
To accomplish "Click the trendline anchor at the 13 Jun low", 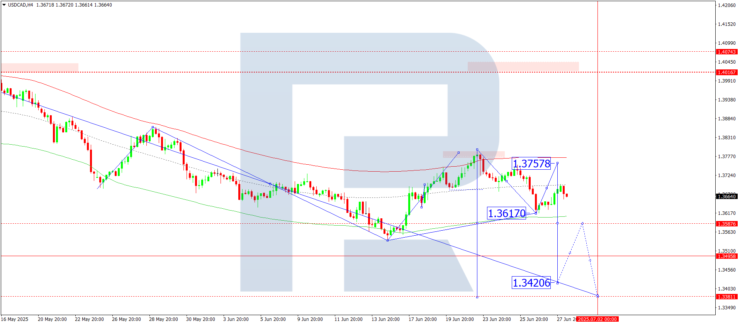I will click(x=388, y=240).
